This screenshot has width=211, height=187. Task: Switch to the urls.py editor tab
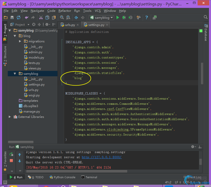pyautogui.click(x=70, y=25)
